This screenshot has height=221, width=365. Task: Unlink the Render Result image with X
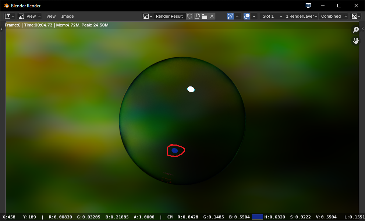pos(212,16)
